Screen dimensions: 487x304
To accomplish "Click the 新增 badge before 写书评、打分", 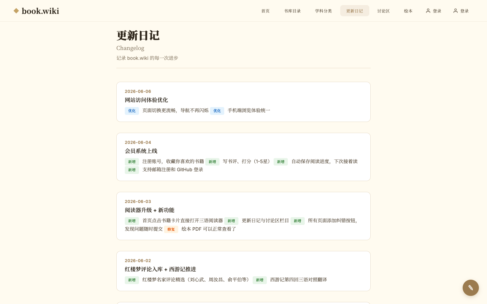I will click(x=212, y=162).
